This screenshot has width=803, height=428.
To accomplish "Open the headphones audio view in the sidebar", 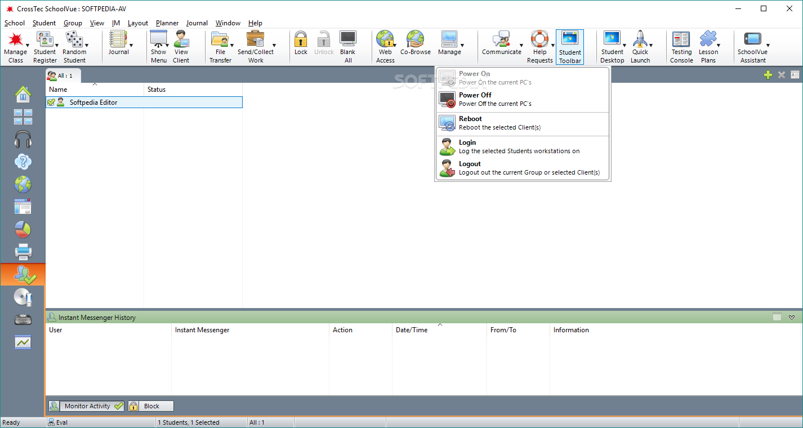I will (23, 139).
